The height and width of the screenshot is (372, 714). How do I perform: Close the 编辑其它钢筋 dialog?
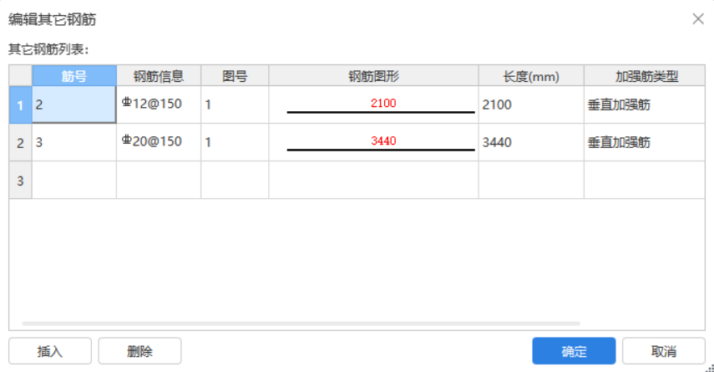697,19
